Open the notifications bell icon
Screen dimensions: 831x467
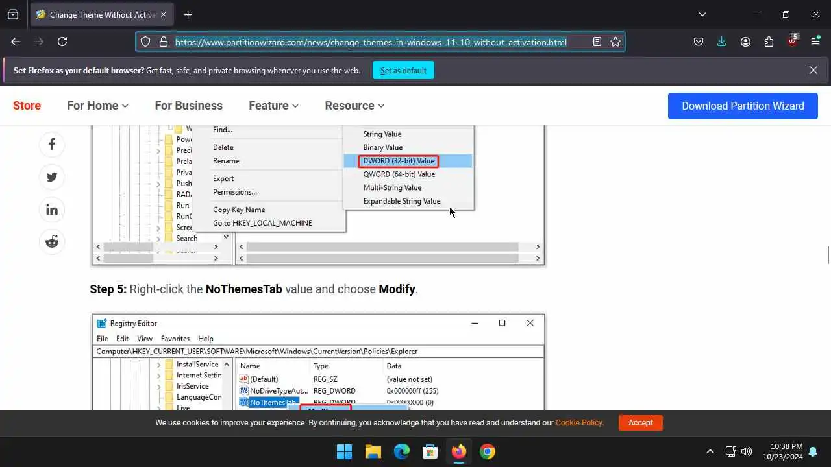[813, 451]
